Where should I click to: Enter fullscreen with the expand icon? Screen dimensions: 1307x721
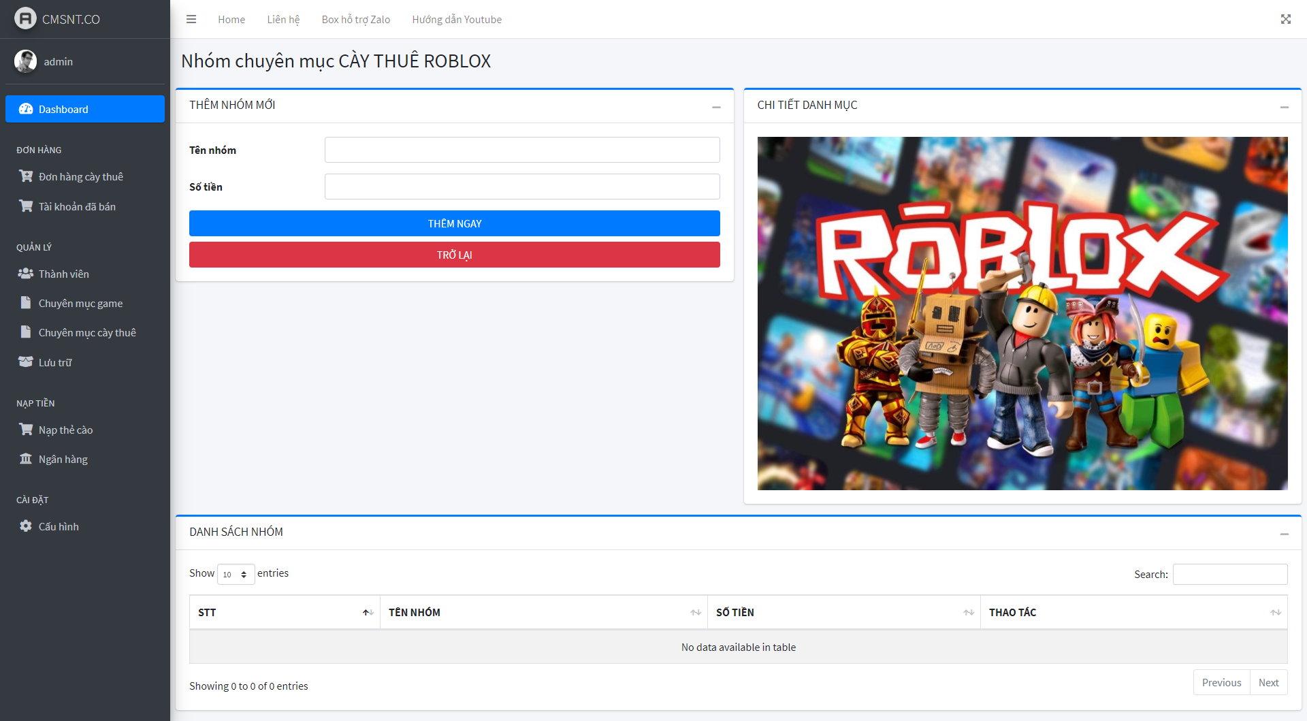click(1286, 19)
